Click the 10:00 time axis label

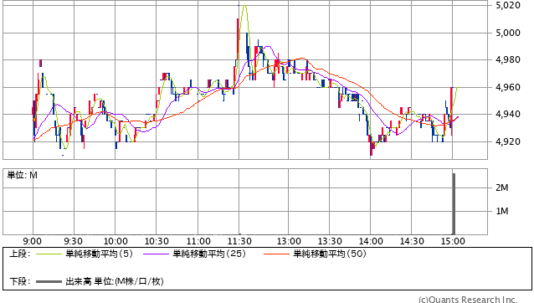pos(116,241)
